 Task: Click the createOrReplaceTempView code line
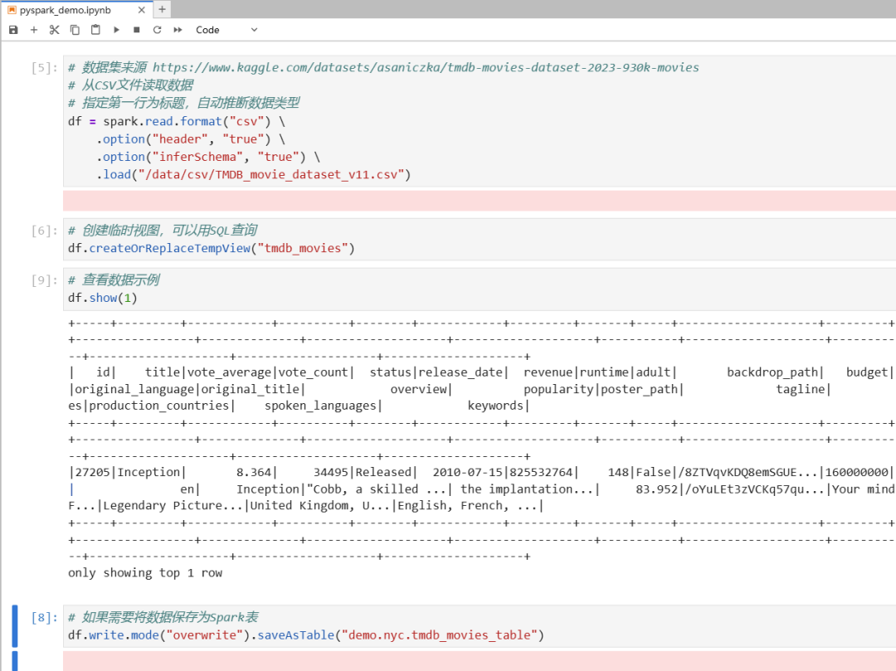212,248
